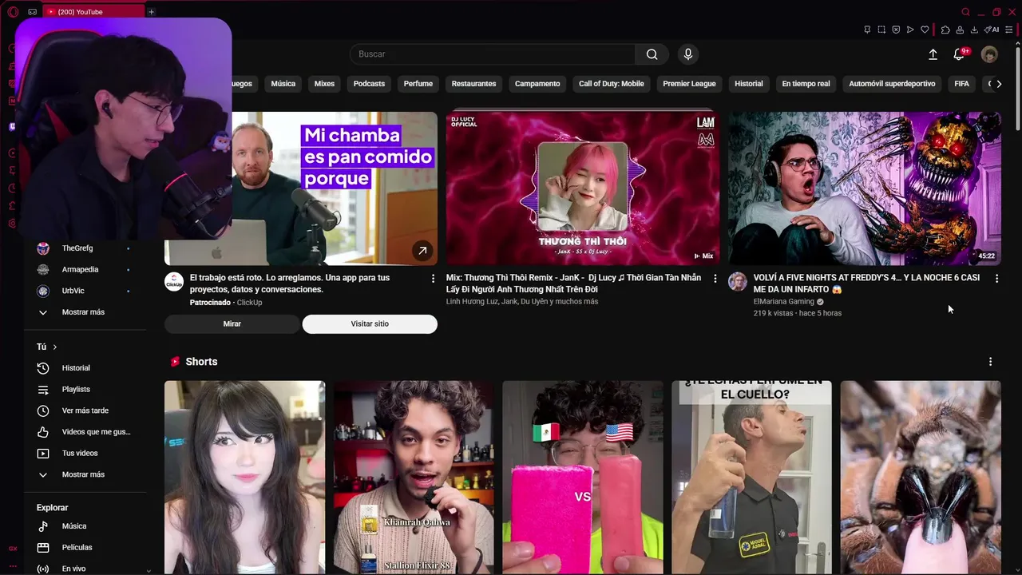
Task: Click the YouTube search magnifier button
Action: pyautogui.click(x=652, y=54)
